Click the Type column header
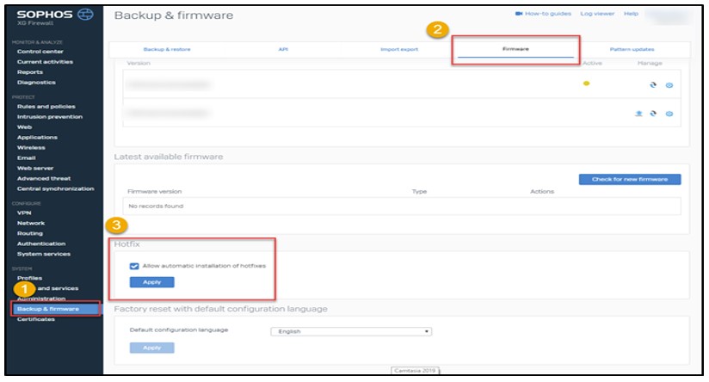 click(419, 192)
